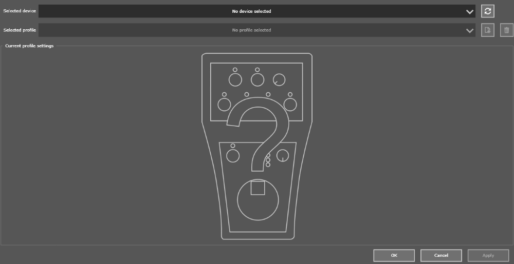Click the 'No profile selected' text
This screenshot has width=514, height=264.
251,30
